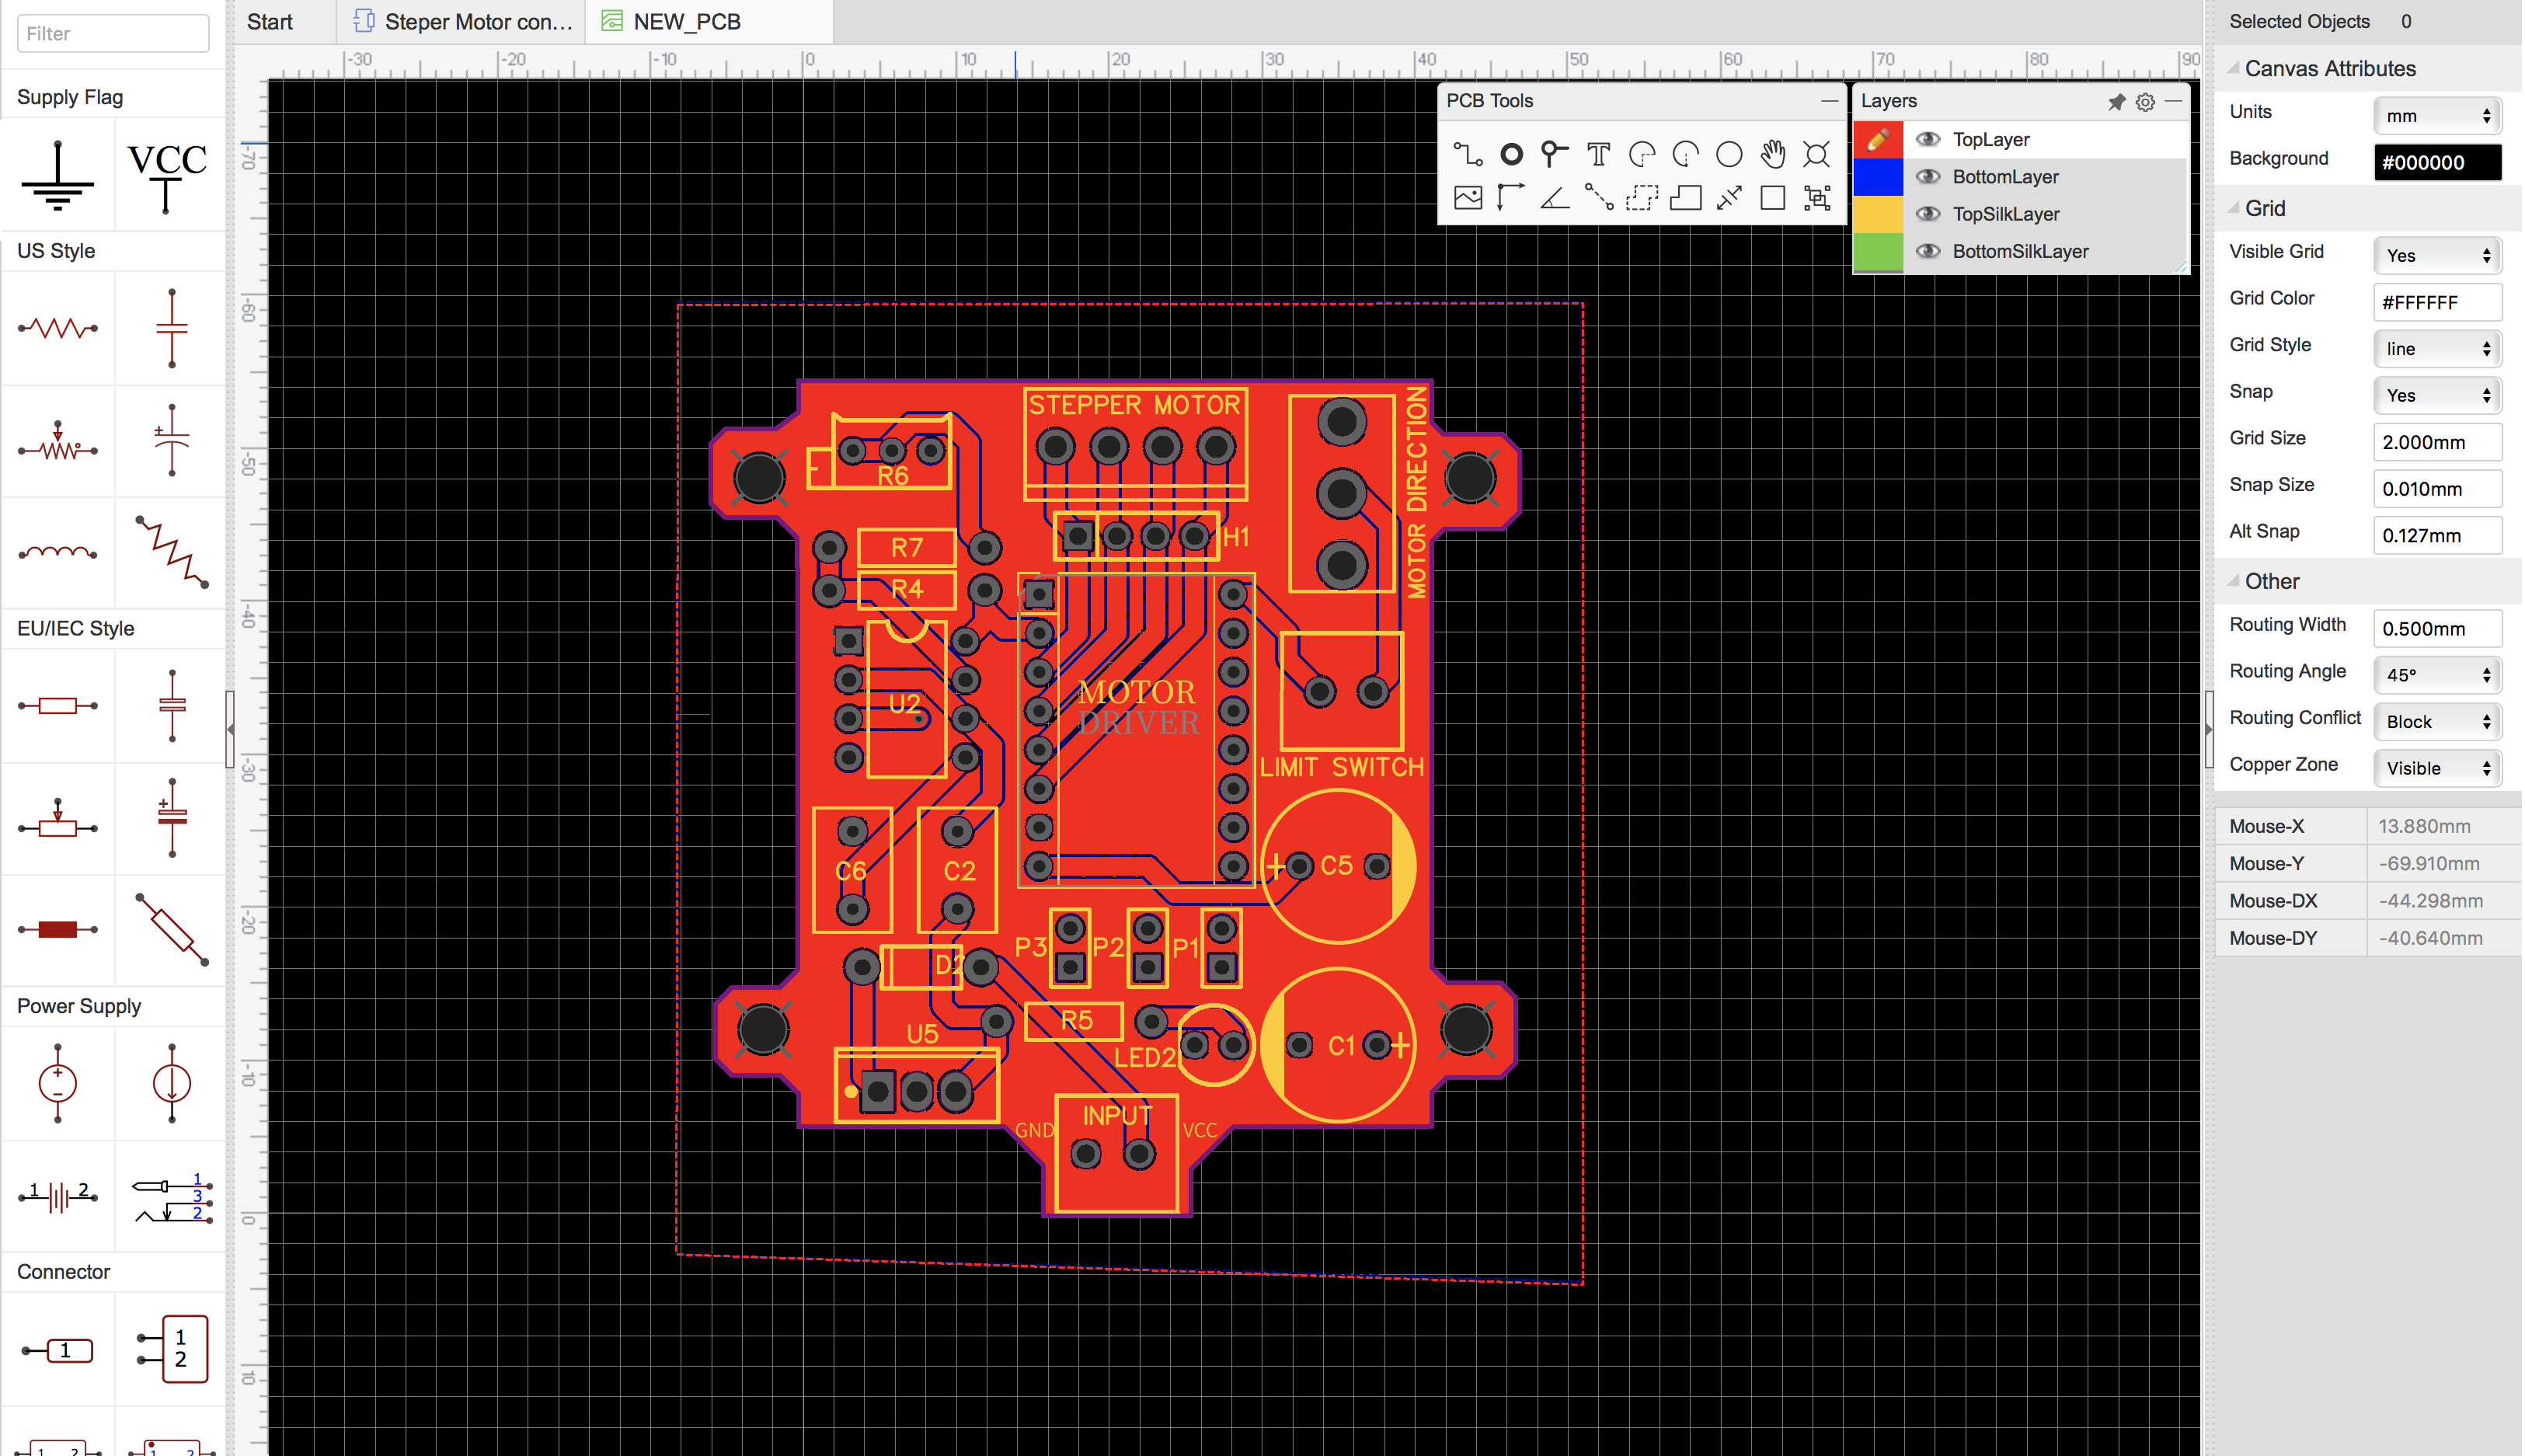Screen dimensions: 2525x1456
Task: Expand the Copper Zone dropdown
Action: [x=2438, y=768]
